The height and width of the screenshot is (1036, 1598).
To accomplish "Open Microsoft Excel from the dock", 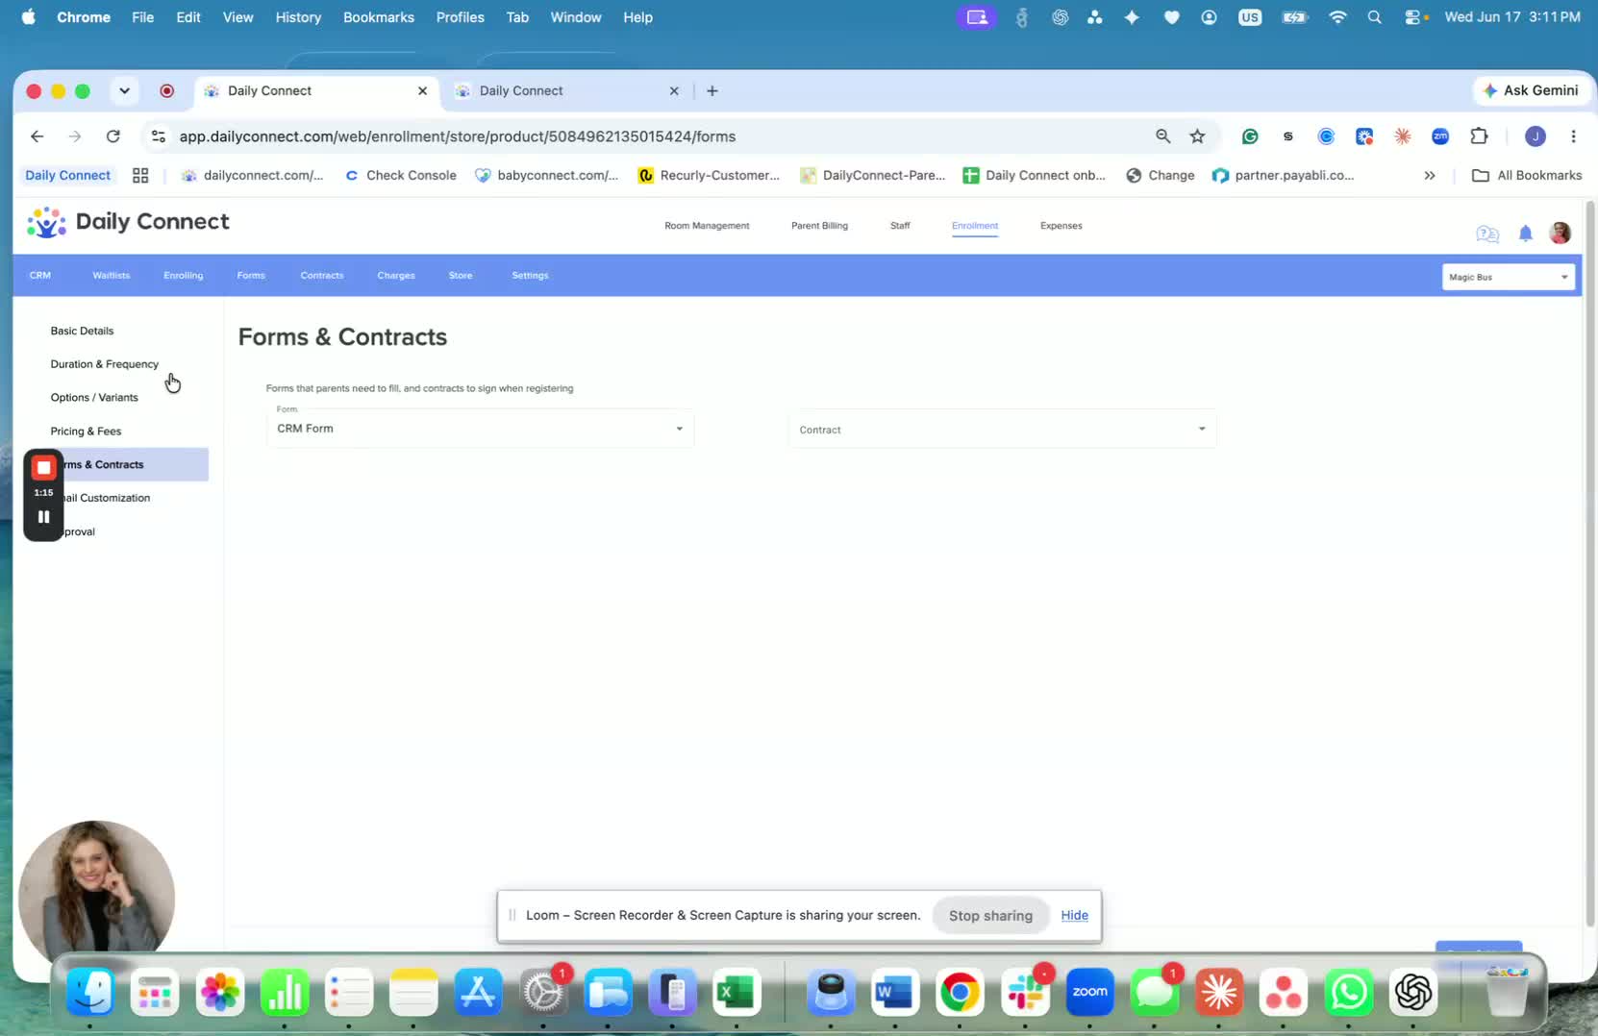I will (x=737, y=992).
